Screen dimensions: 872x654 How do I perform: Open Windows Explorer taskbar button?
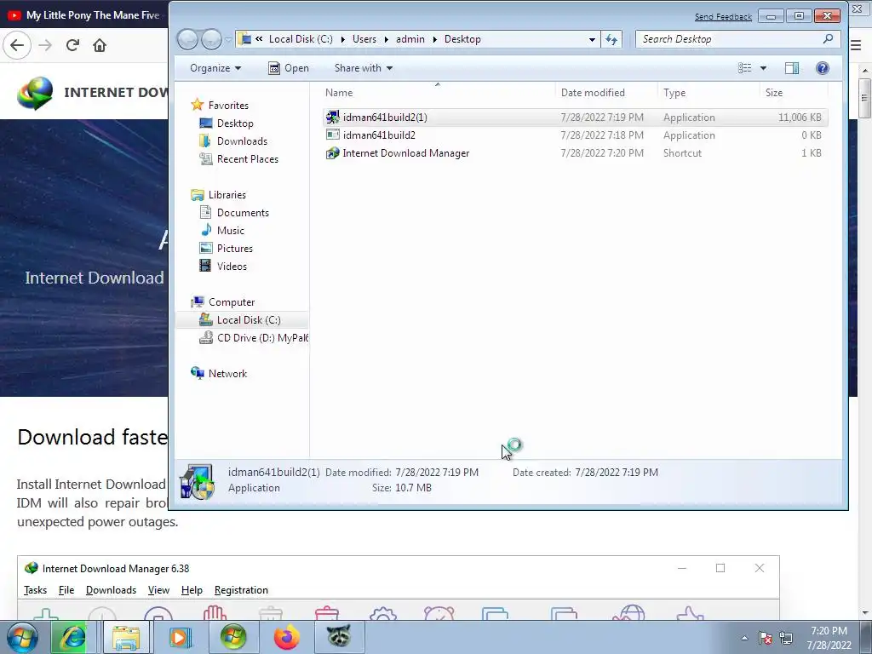coord(126,637)
